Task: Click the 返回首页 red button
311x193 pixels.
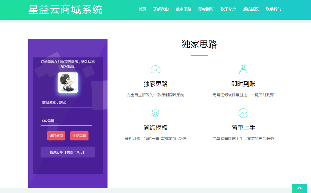Action: (x=56, y=136)
